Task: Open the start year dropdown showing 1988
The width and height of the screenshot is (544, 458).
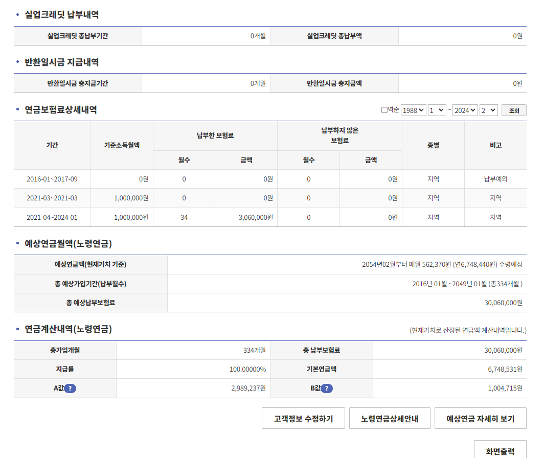Action: tap(413, 110)
